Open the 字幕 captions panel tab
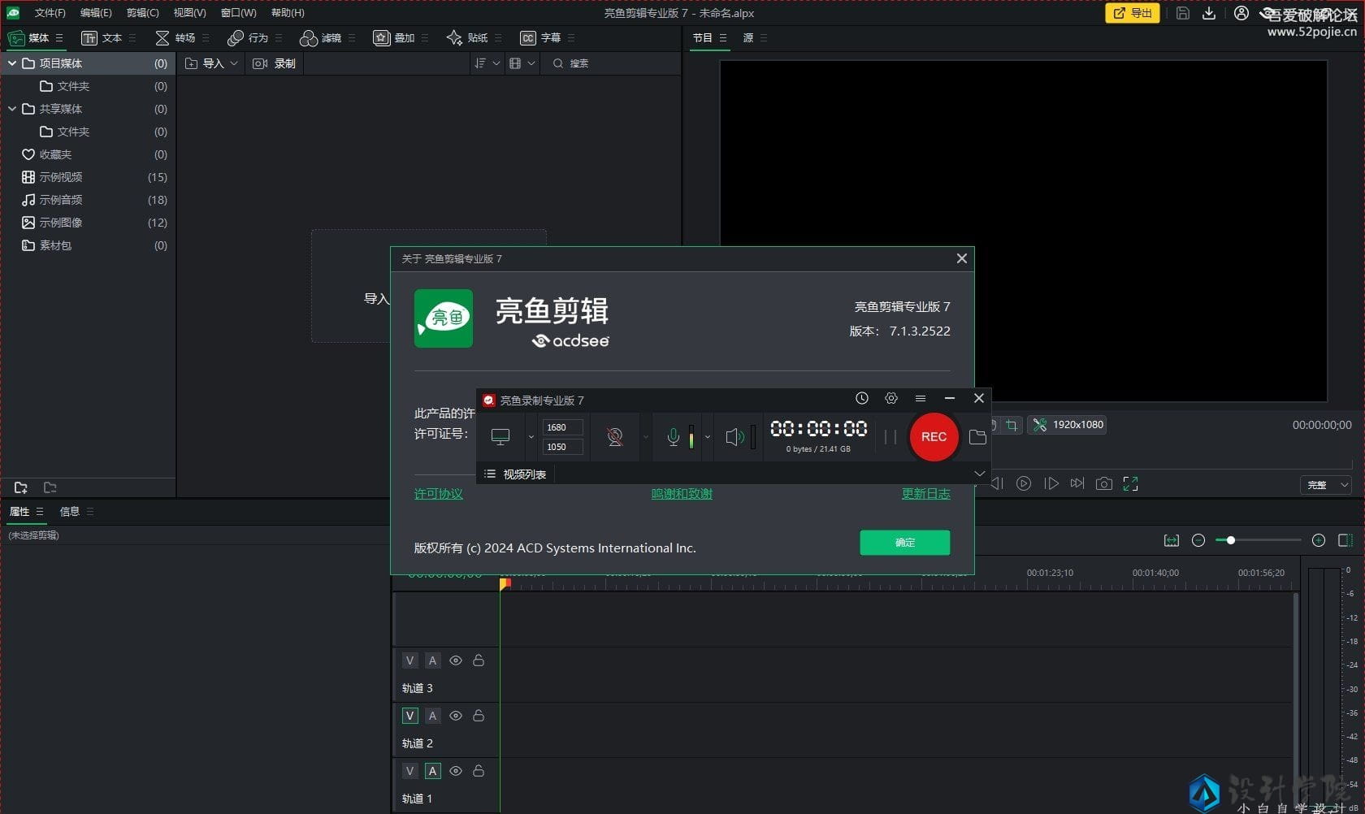 [x=540, y=38]
